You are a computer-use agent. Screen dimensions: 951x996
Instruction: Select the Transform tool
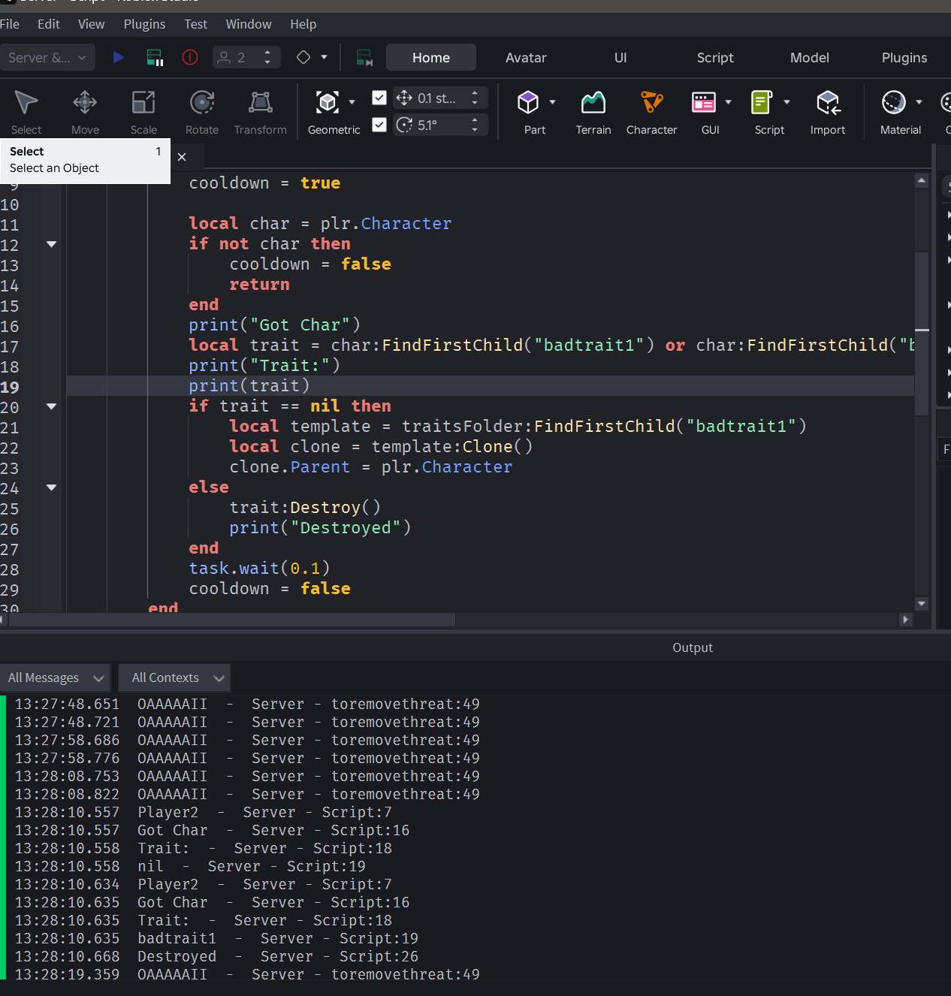click(261, 111)
